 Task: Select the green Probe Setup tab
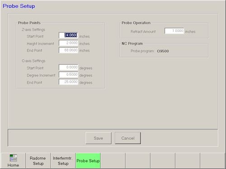tap(88, 160)
